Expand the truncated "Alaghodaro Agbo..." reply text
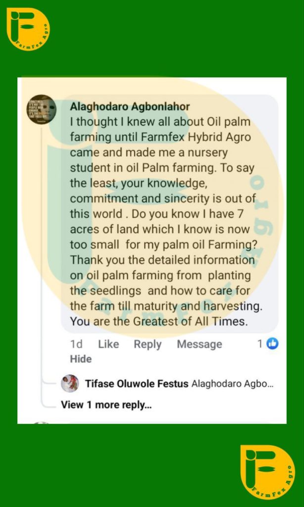 pyautogui.click(x=232, y=384)
